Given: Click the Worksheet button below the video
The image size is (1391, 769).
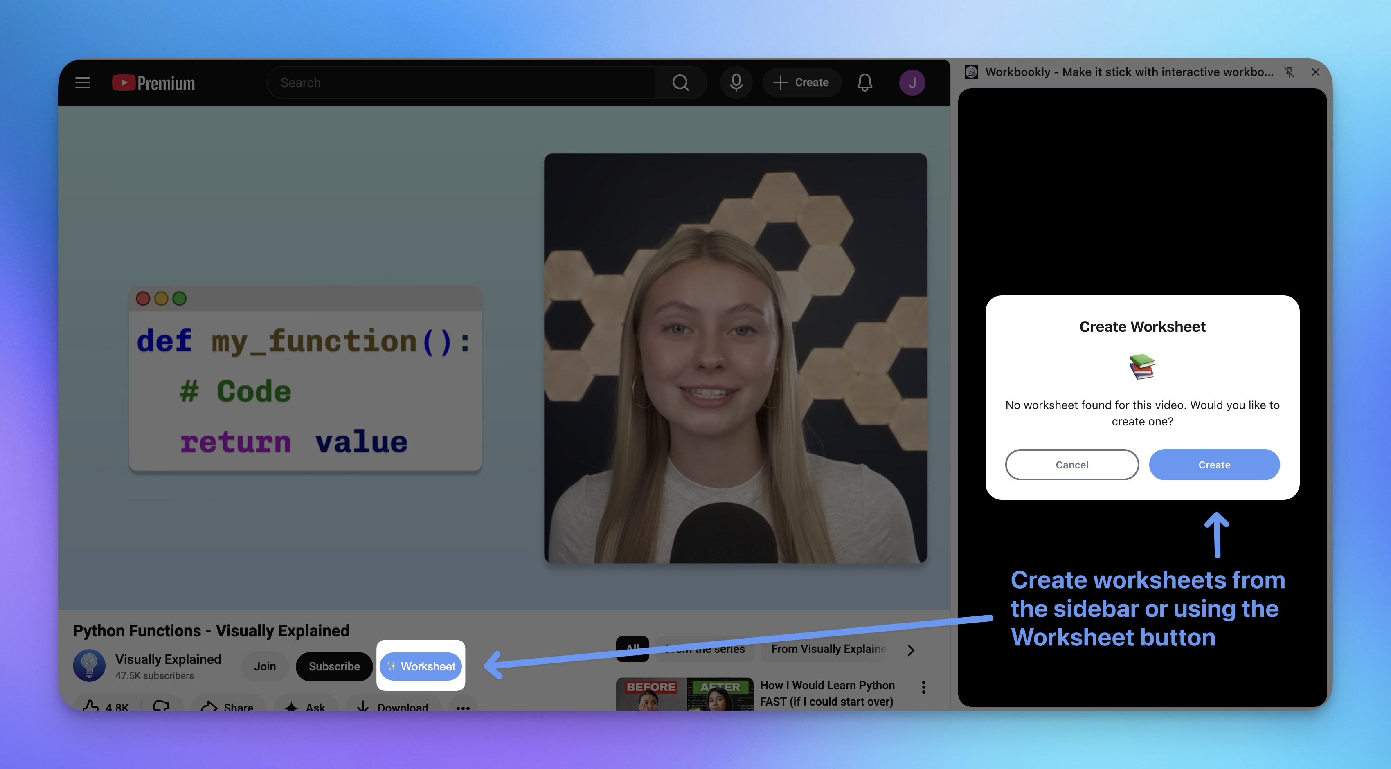Looking at the screenshot, I should click(421, 666).
